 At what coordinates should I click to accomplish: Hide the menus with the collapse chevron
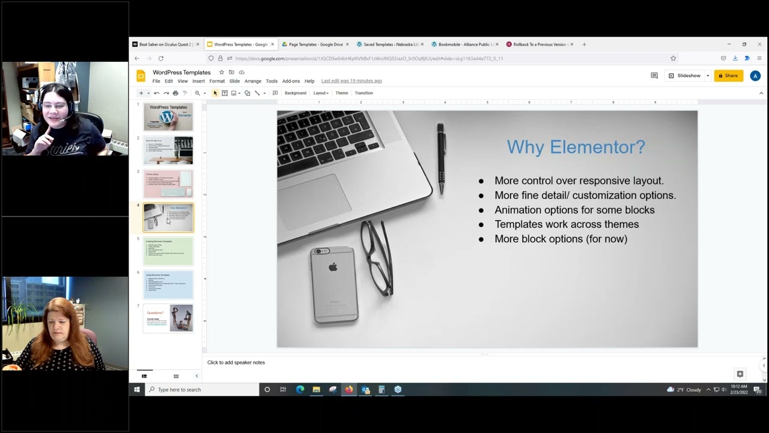coord(761,93)
